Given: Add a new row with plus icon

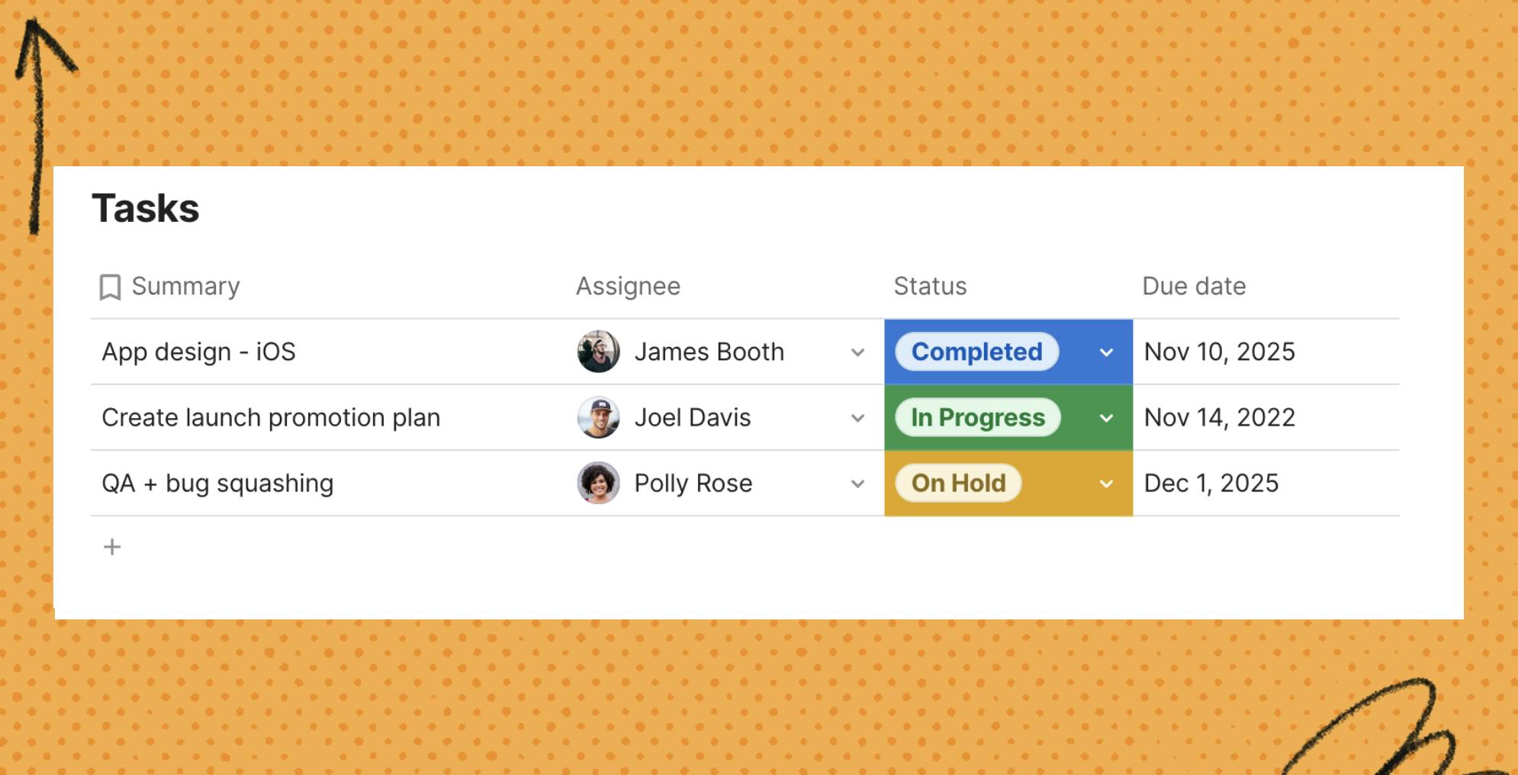Looking at the screenshot, I should [112, 547].
